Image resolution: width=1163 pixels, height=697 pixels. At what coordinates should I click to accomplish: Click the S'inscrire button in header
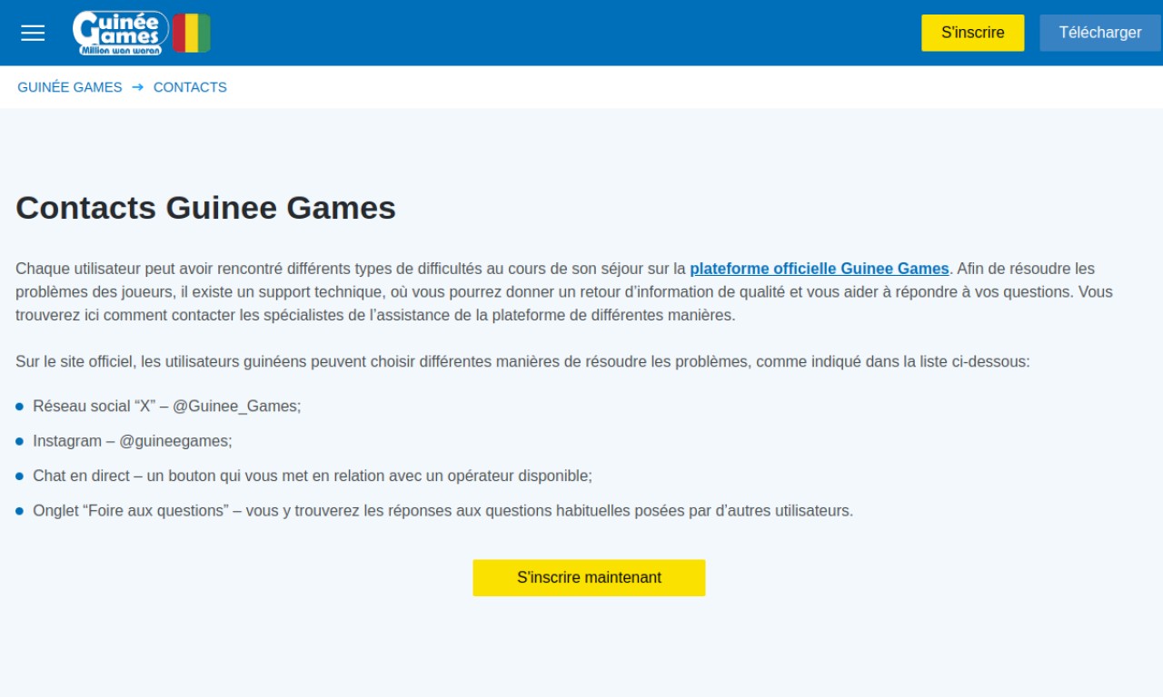pyautogui.click(x=972, y=33)
